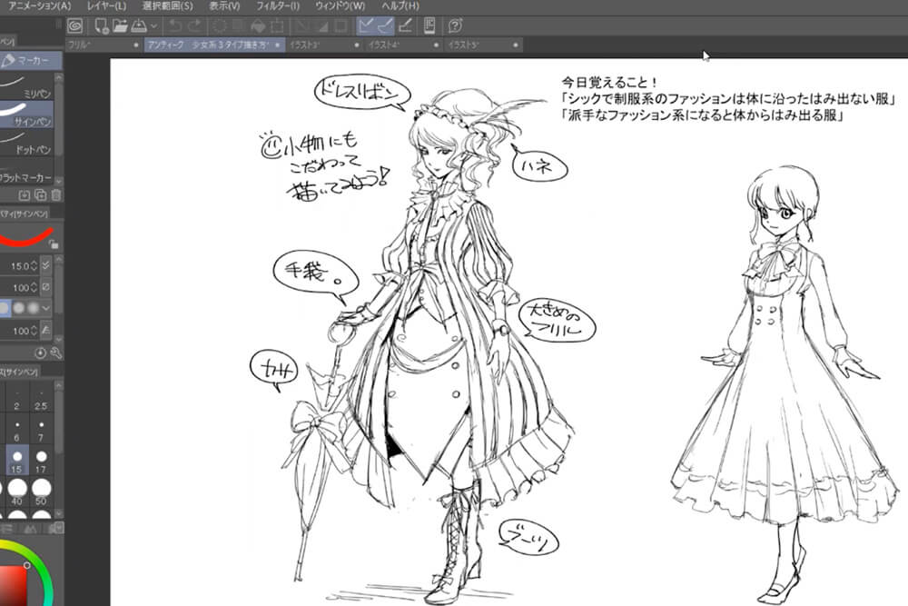Viewport: 908px width, 606px height.
Task: Click the smartphone connect icon in toolbar
Action: point(429,25)
